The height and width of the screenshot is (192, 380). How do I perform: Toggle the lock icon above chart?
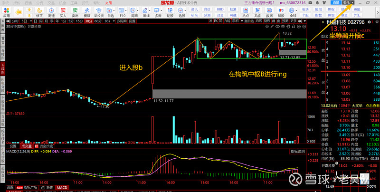pos(293,26)
